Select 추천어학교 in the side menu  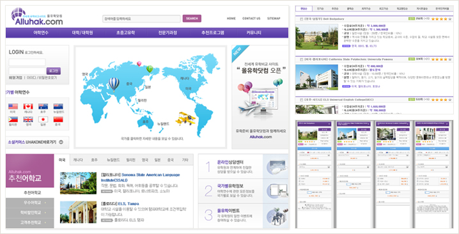(x=30, y=192)
